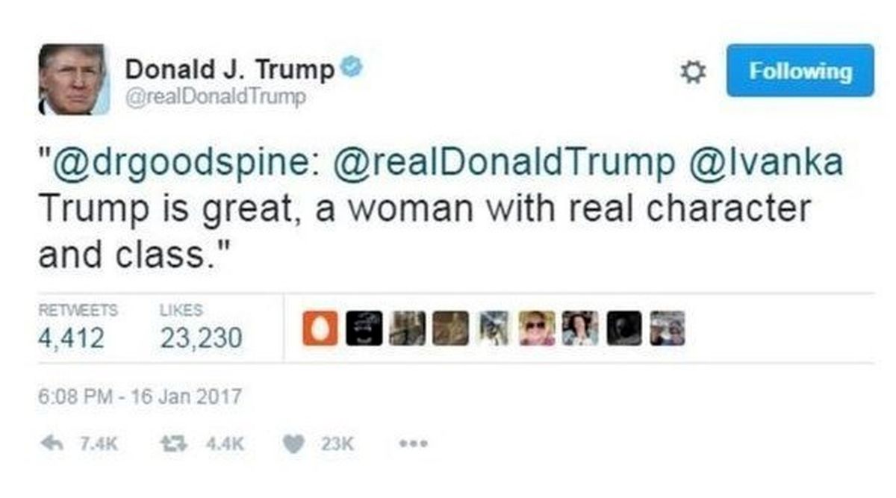This screenshot has height=498, width=896.
Task: Click the reply arrow icon
Action: click(53, 443)
